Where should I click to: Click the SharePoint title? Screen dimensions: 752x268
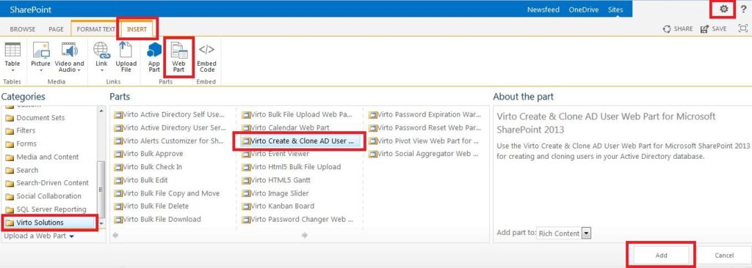coord(30,10)
